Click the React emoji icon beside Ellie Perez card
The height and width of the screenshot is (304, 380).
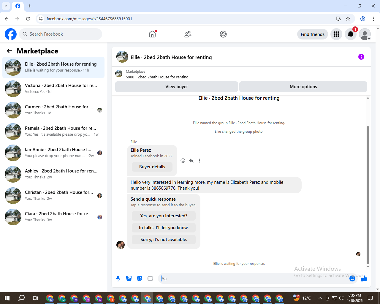183,161
